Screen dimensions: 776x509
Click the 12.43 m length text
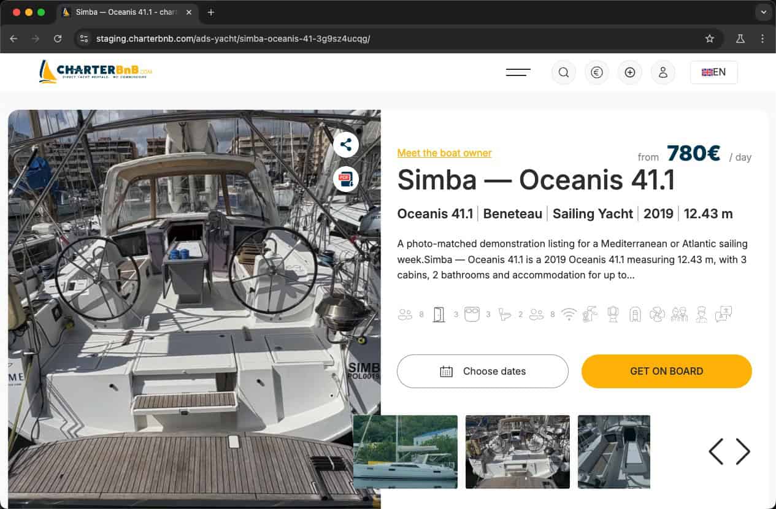[709, 213]
